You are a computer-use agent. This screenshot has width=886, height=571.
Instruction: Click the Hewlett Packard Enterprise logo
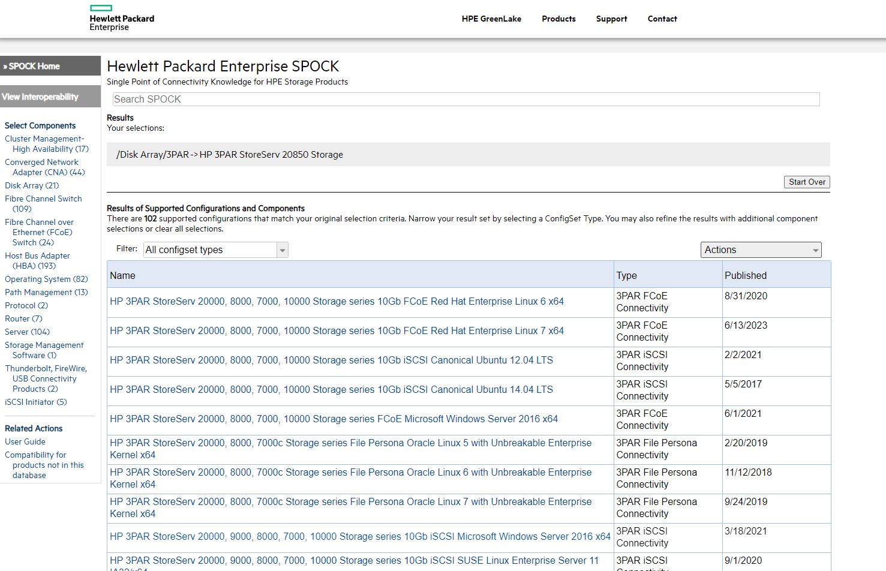pos(122,18)
